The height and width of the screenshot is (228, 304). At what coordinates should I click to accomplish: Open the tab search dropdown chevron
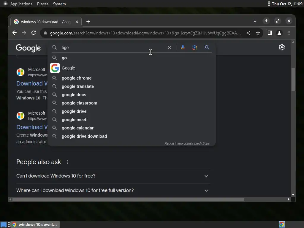click(255, 21)
